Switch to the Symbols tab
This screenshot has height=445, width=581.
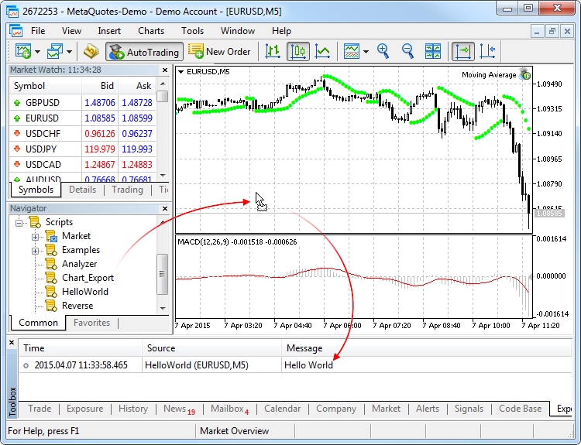pos(36,190)
